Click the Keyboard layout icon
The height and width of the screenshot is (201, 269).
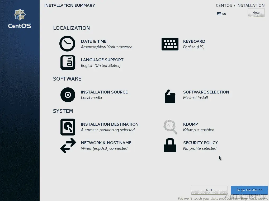(x=170, y=44)
